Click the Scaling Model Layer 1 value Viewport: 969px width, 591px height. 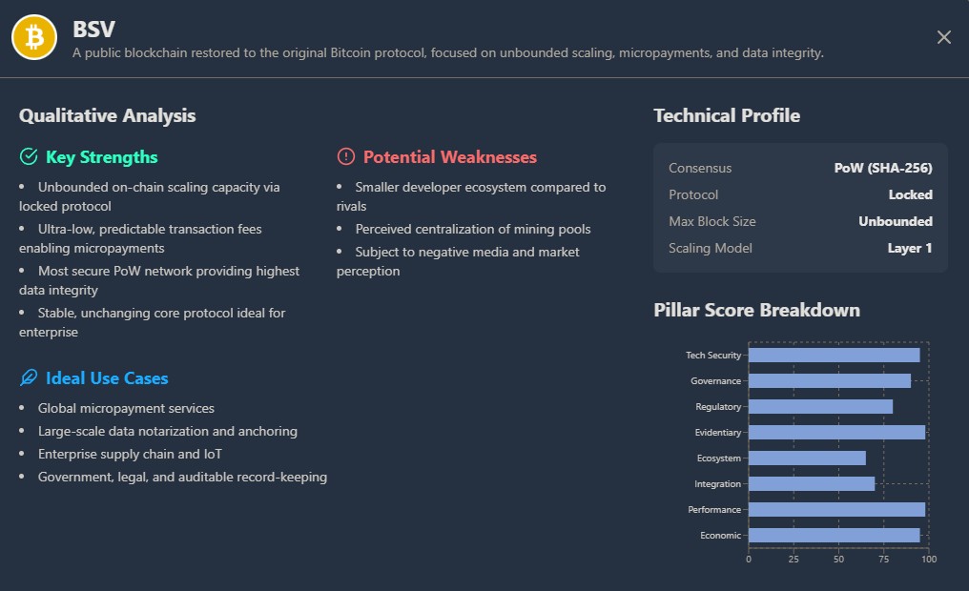tap(910, 249)
